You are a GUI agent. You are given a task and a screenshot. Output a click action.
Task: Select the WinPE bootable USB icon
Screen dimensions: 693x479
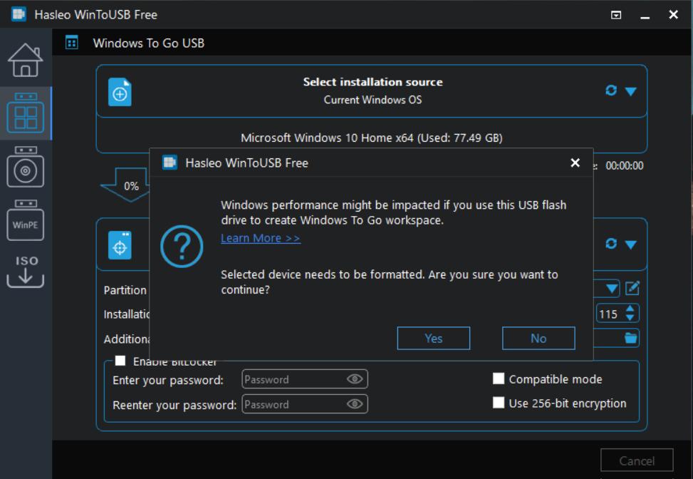26,221
